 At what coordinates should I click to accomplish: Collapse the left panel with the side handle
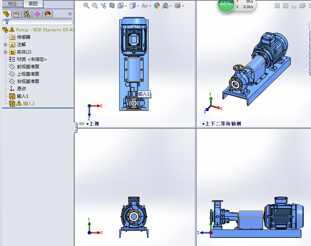coord(76,127)
